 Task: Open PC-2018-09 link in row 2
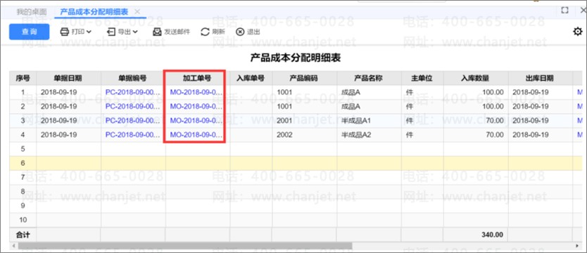tap(133, 106)
